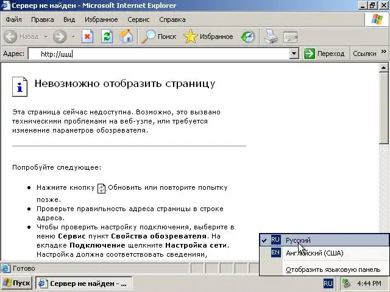Click the info page icon beside heading

[x=19, y=86]
